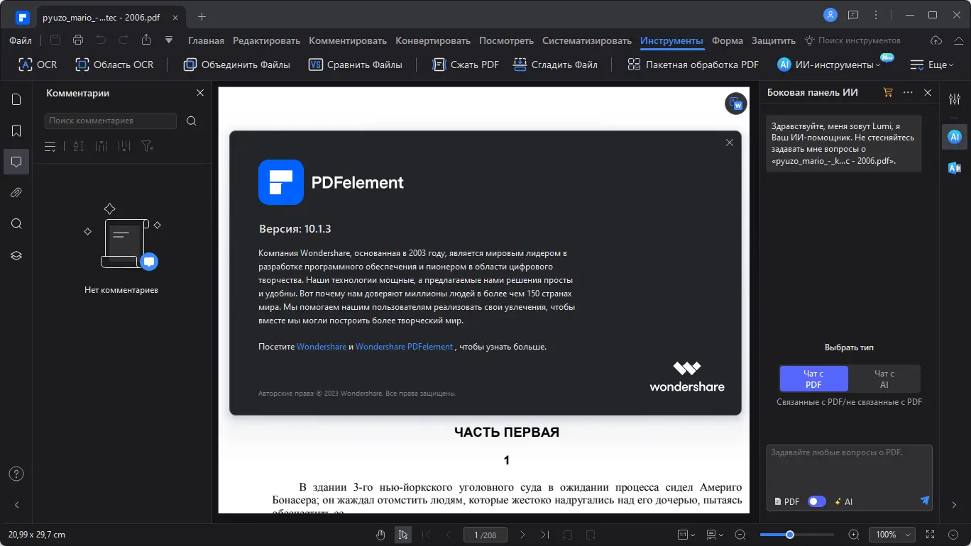Open the page thumbnails sidebar icon

(x=16, y=99)
